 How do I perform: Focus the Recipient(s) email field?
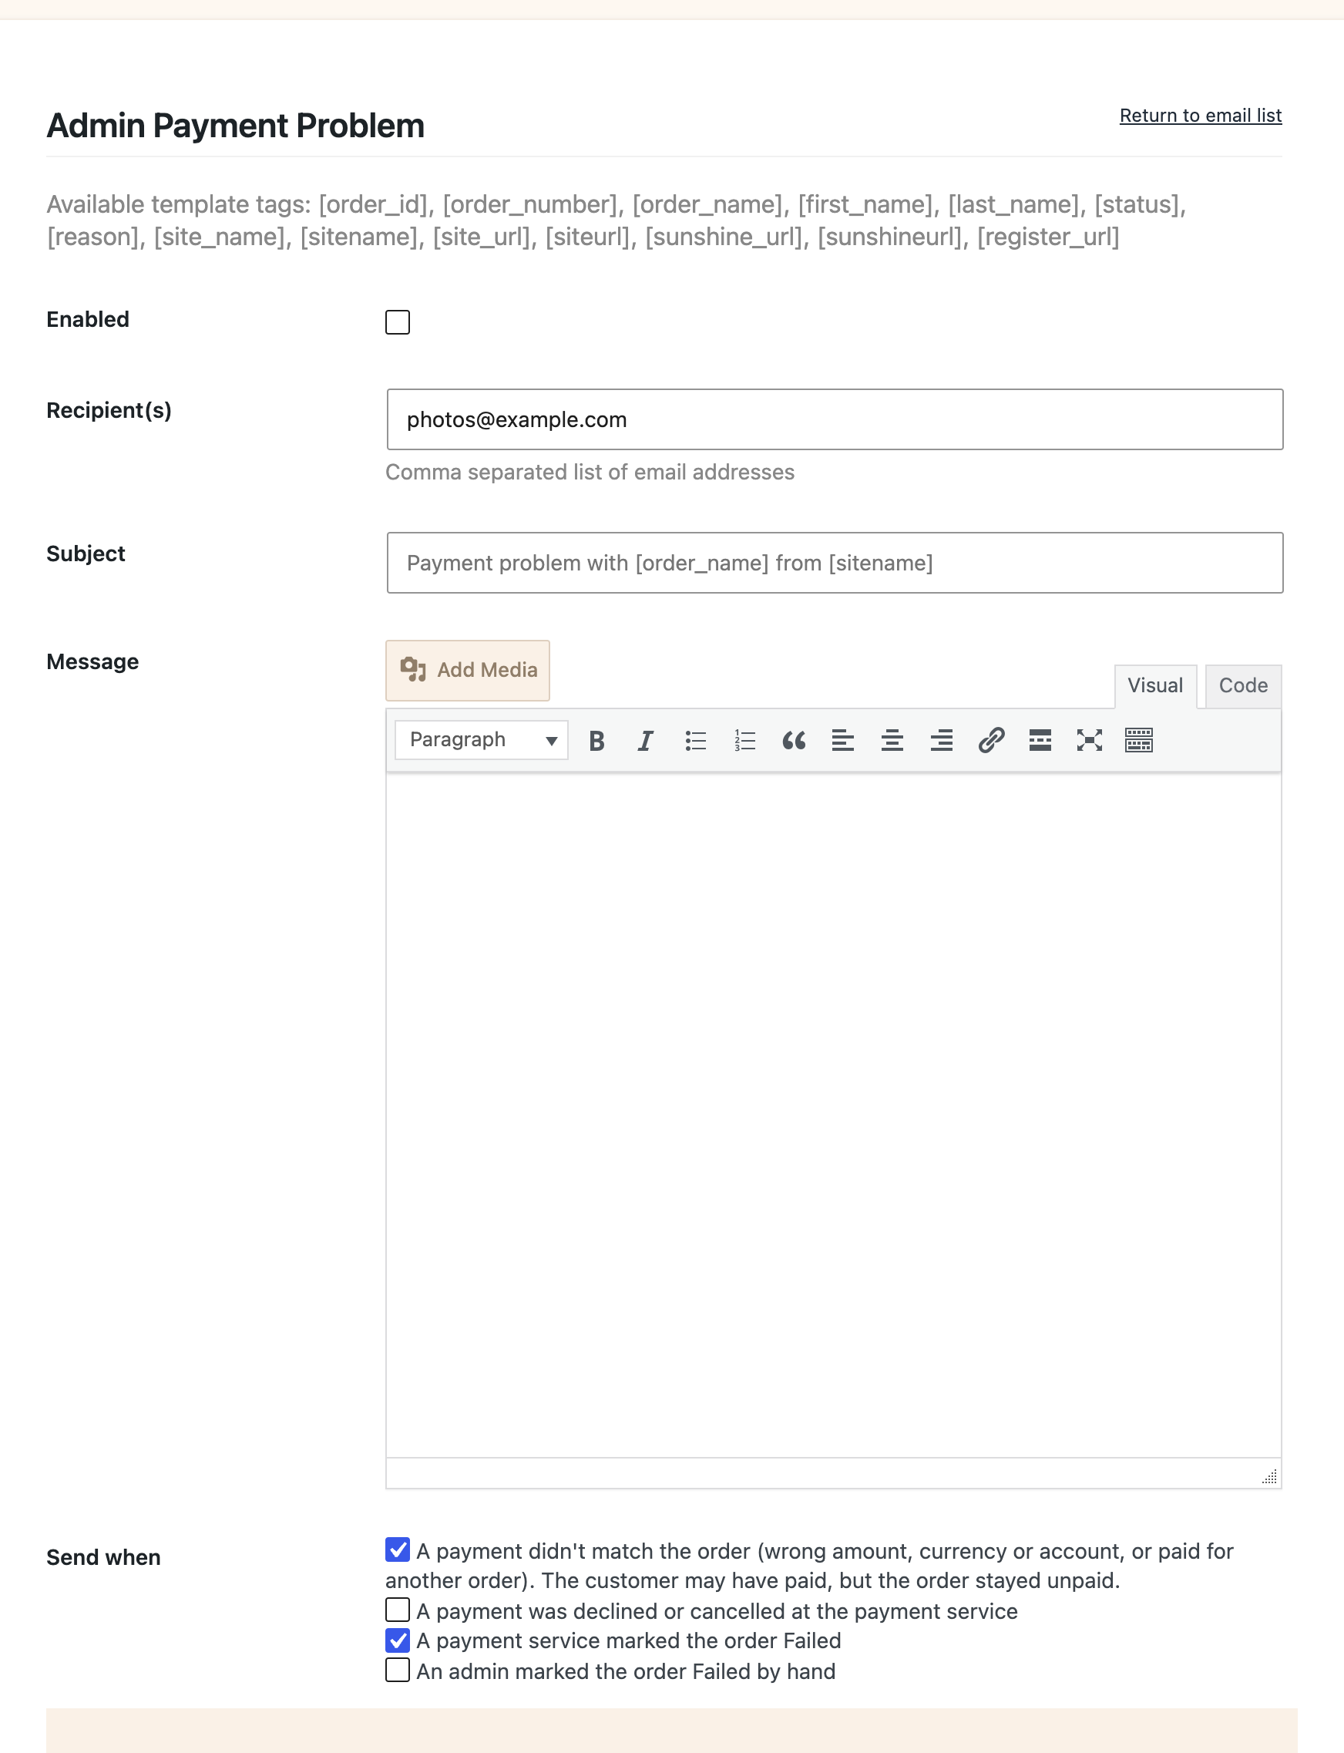point(835,419)
